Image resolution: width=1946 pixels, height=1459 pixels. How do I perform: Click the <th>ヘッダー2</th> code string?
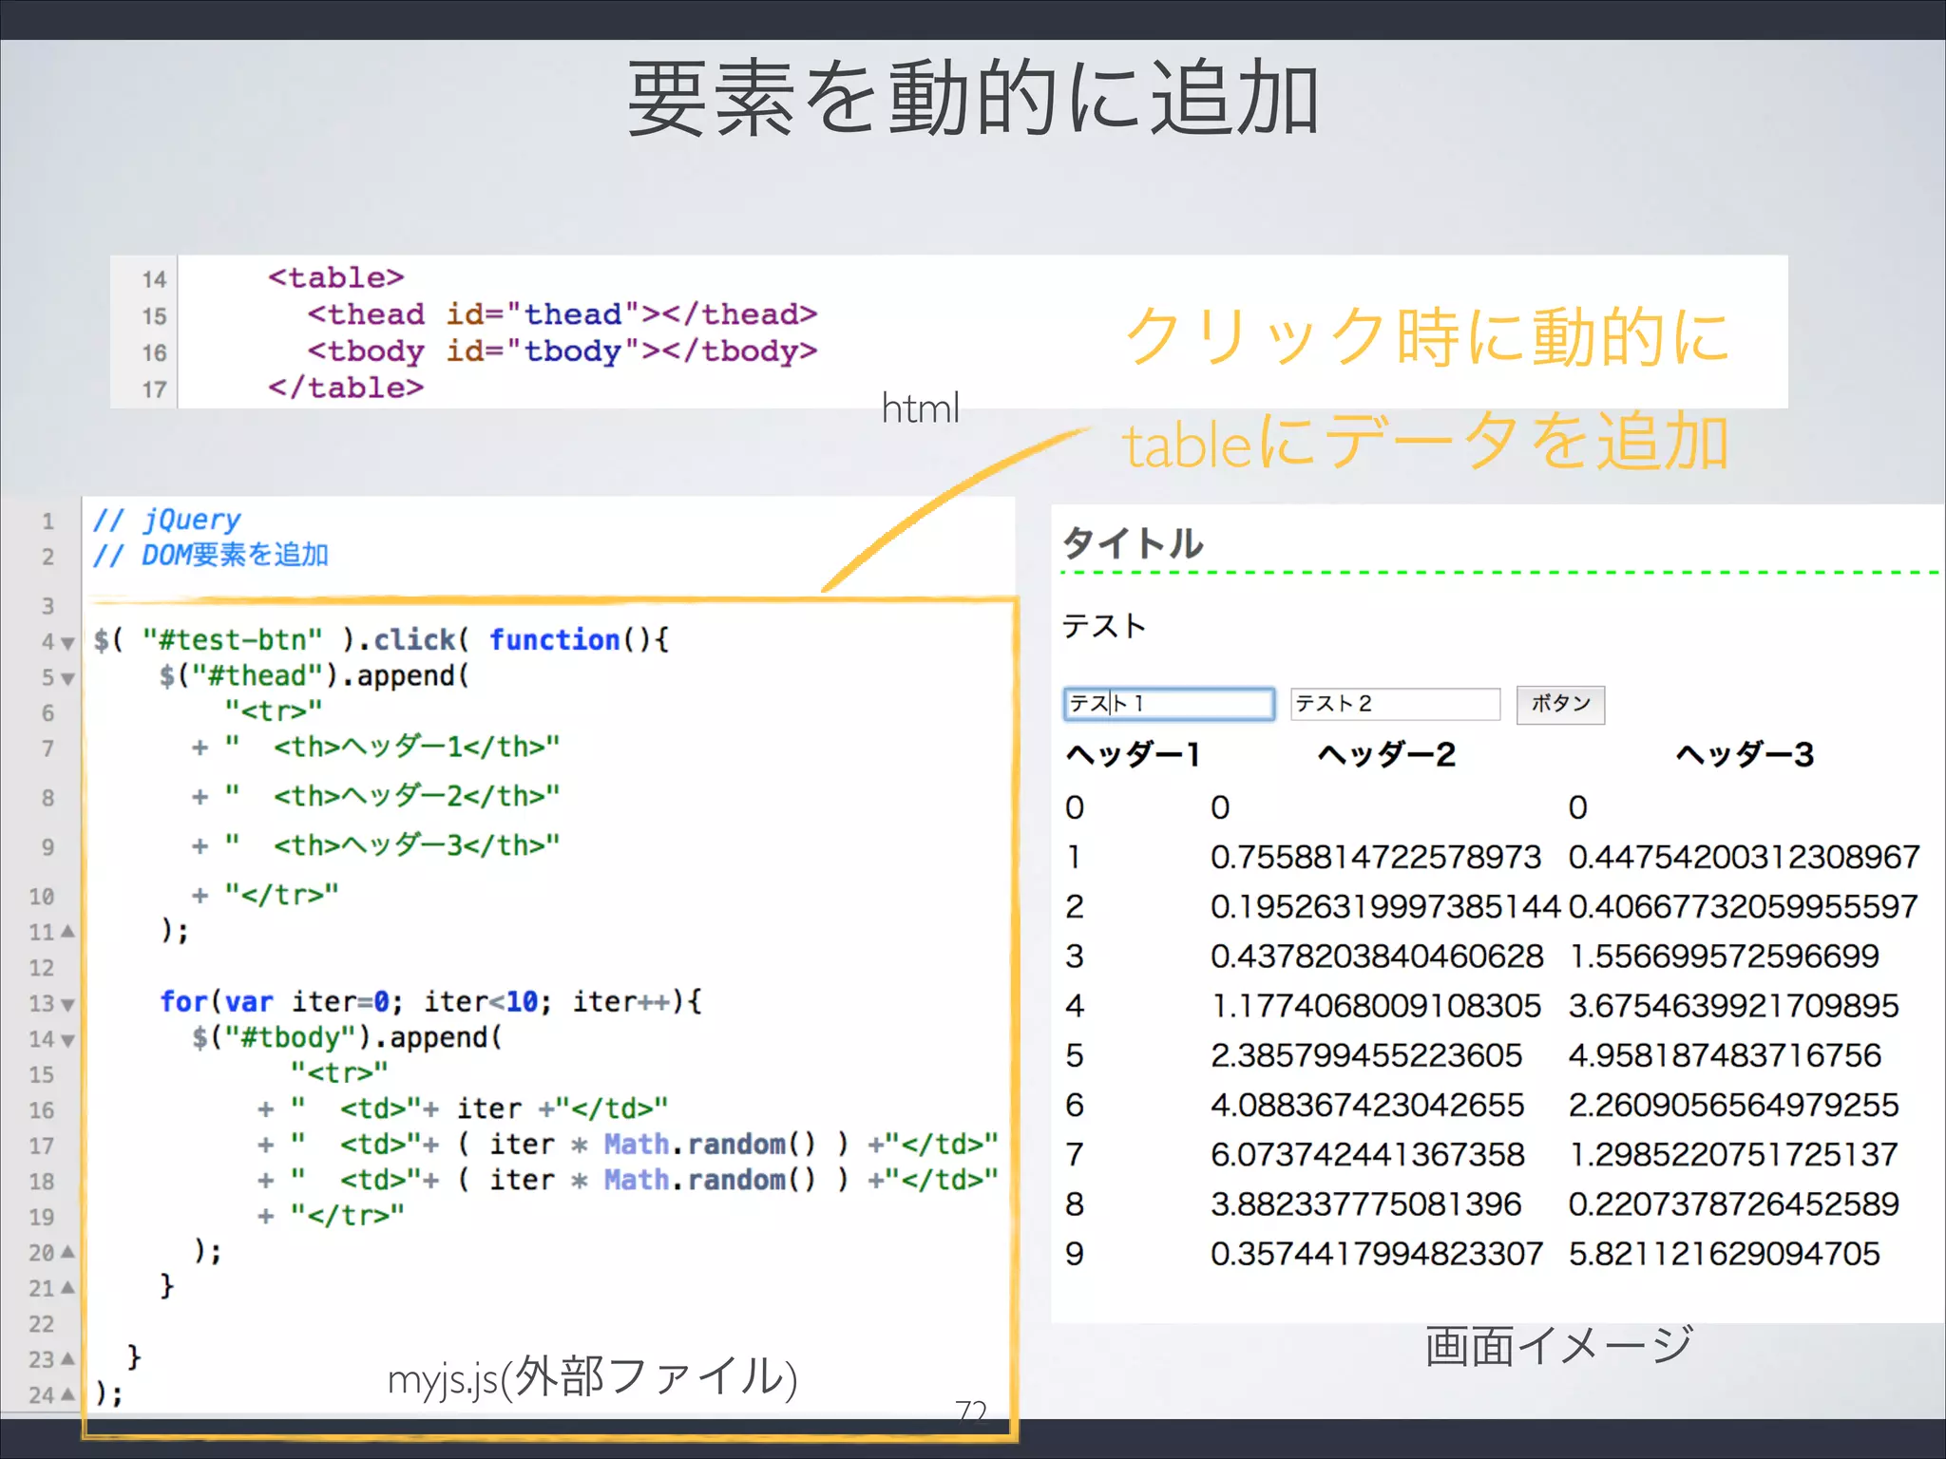(x=417, y=796)
